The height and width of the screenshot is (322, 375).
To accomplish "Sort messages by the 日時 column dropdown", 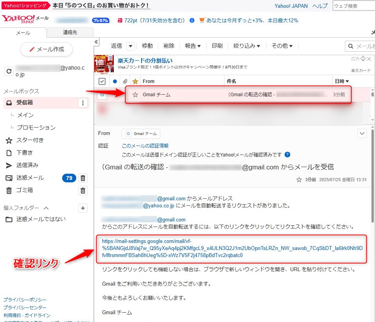I will (342, 81).
